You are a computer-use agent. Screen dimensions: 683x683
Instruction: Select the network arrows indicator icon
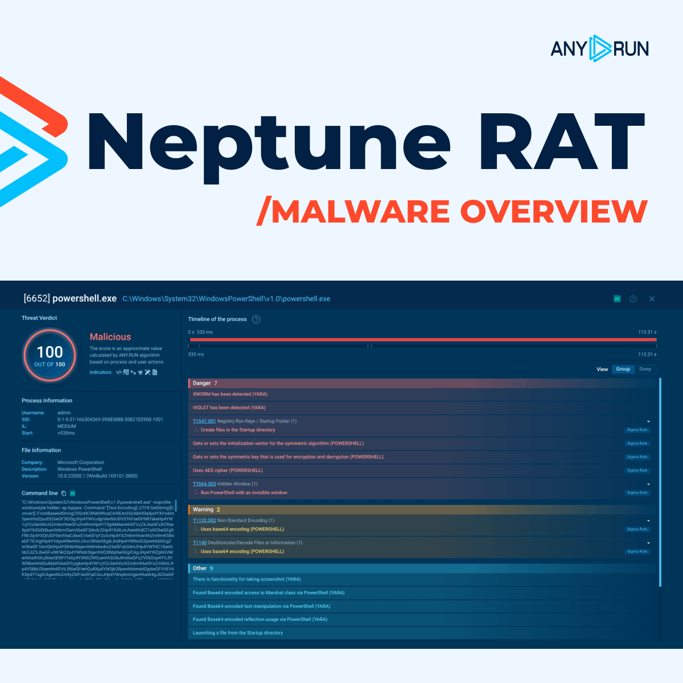(x=133, y=372)
